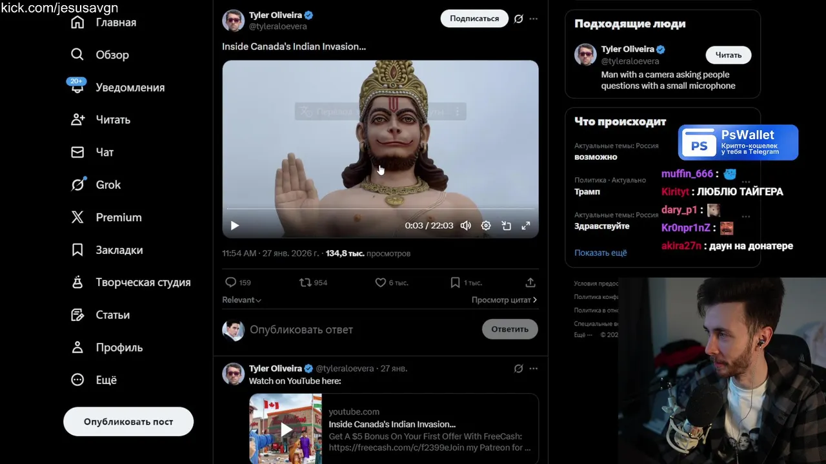Viewport: 826px width, 464px height.
Task: Open three-dot menu on reply post
Action: point(533,369)
